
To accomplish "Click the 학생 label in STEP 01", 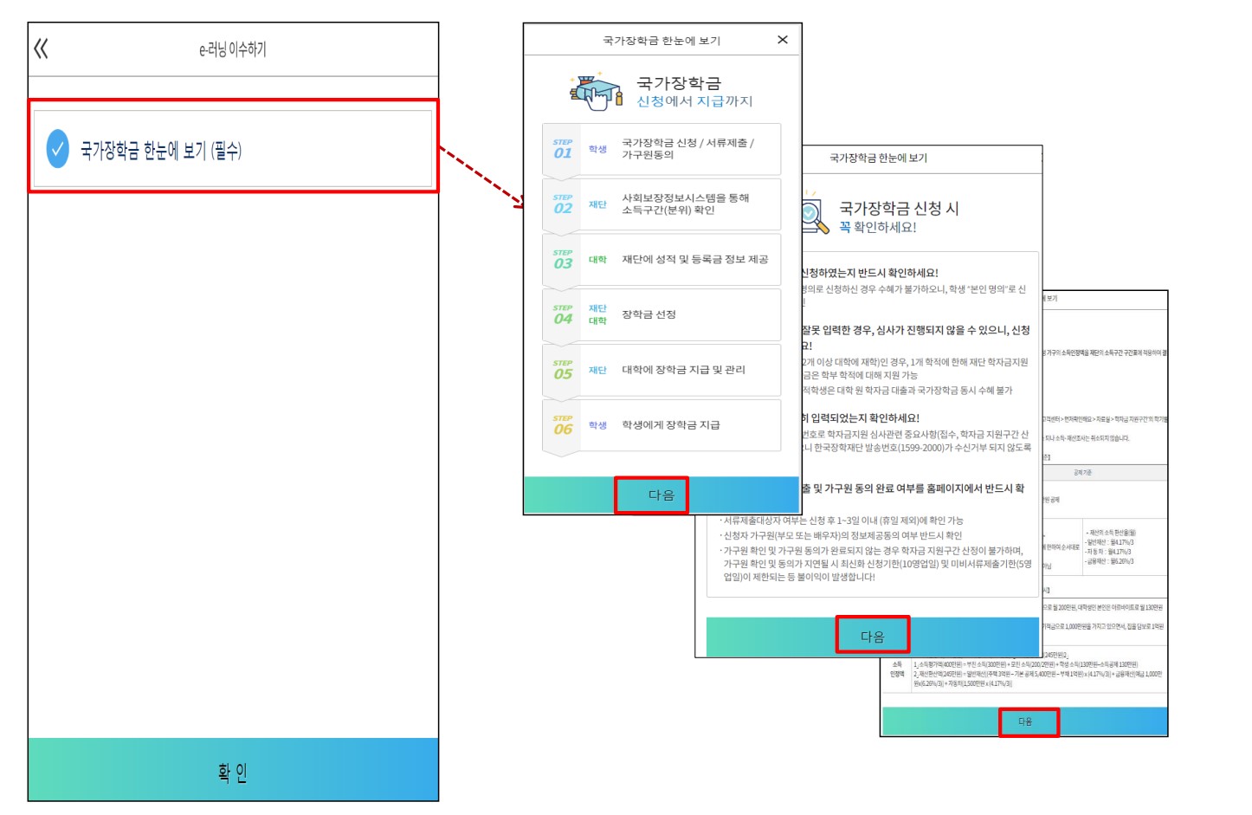I will click(x=597, y=149).
